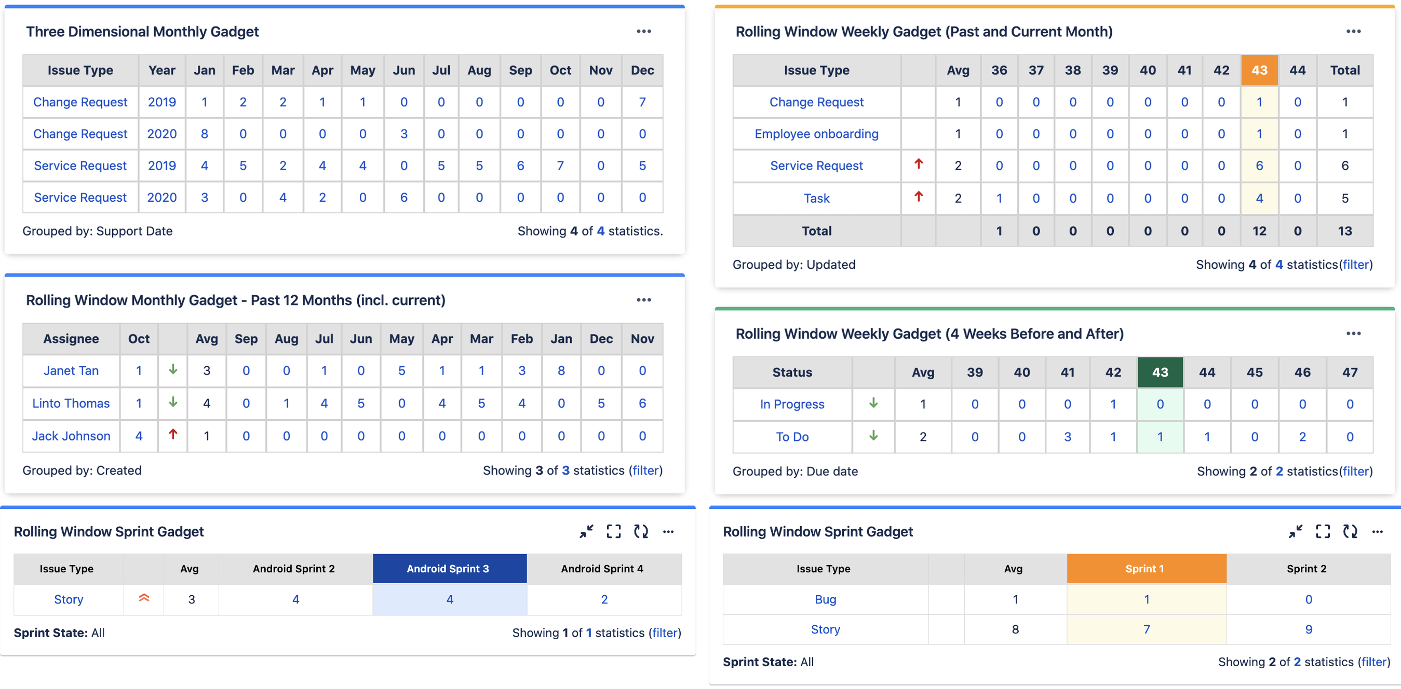Open the Past 12 Months gadget ellipsis menu
Image resolution: width=1401 pixels, height=689 pixels.
pos(643,300)
